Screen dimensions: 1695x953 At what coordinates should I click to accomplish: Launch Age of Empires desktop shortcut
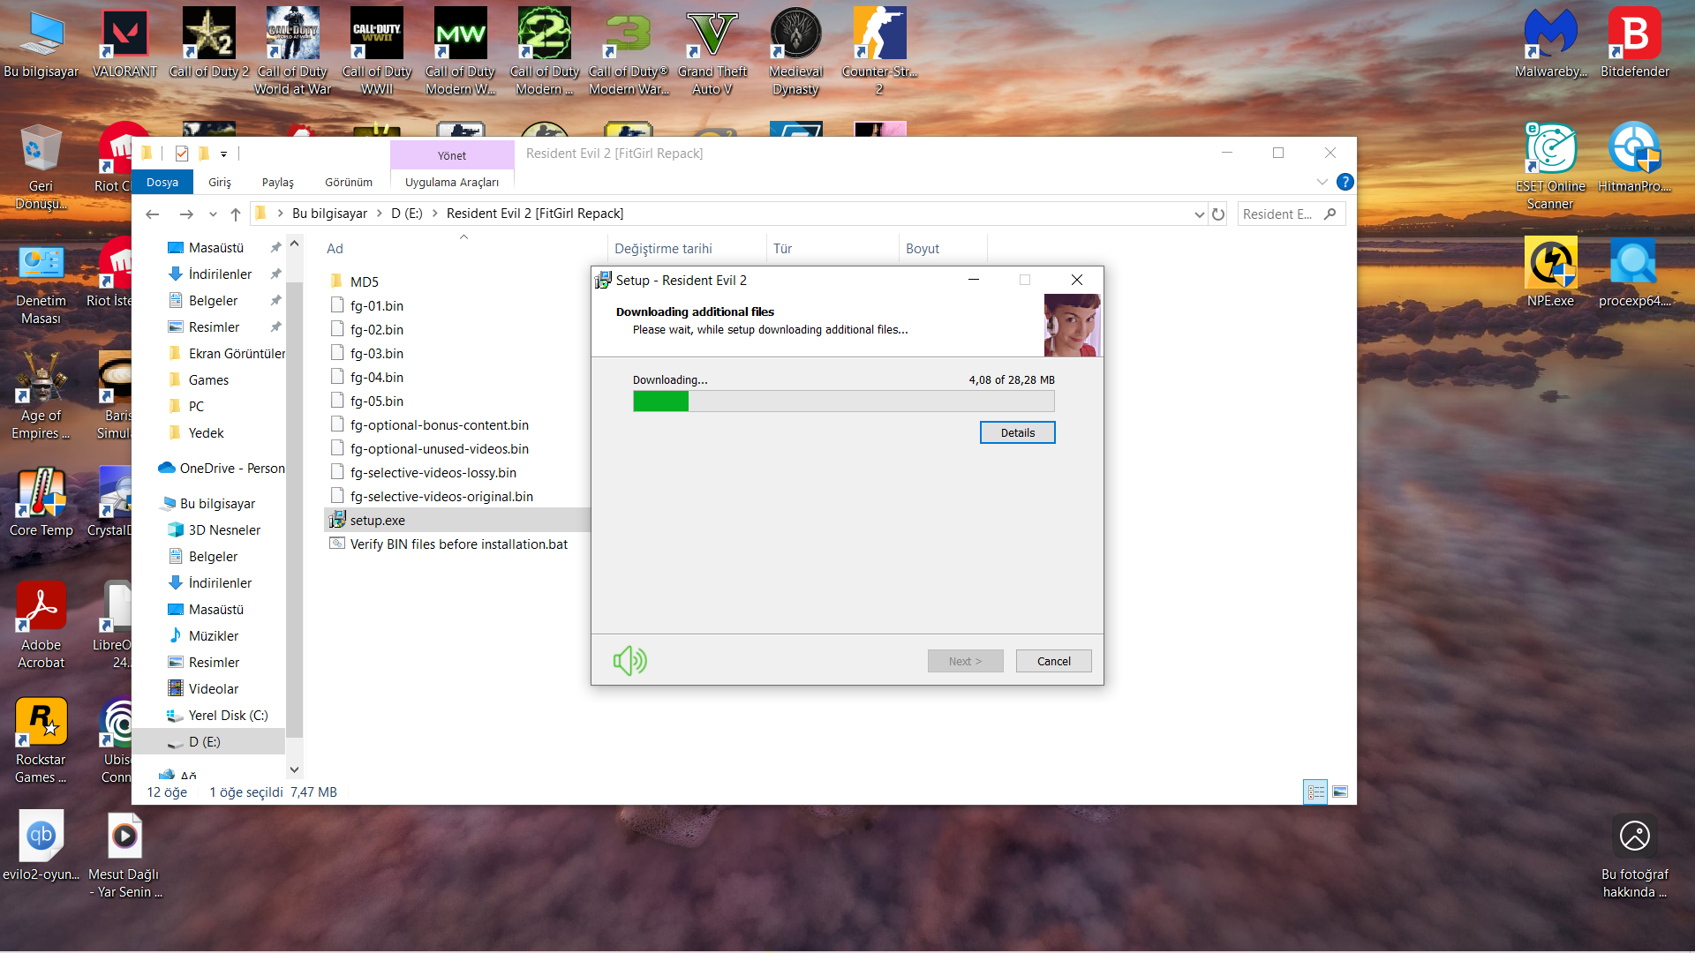pos(41,395)
